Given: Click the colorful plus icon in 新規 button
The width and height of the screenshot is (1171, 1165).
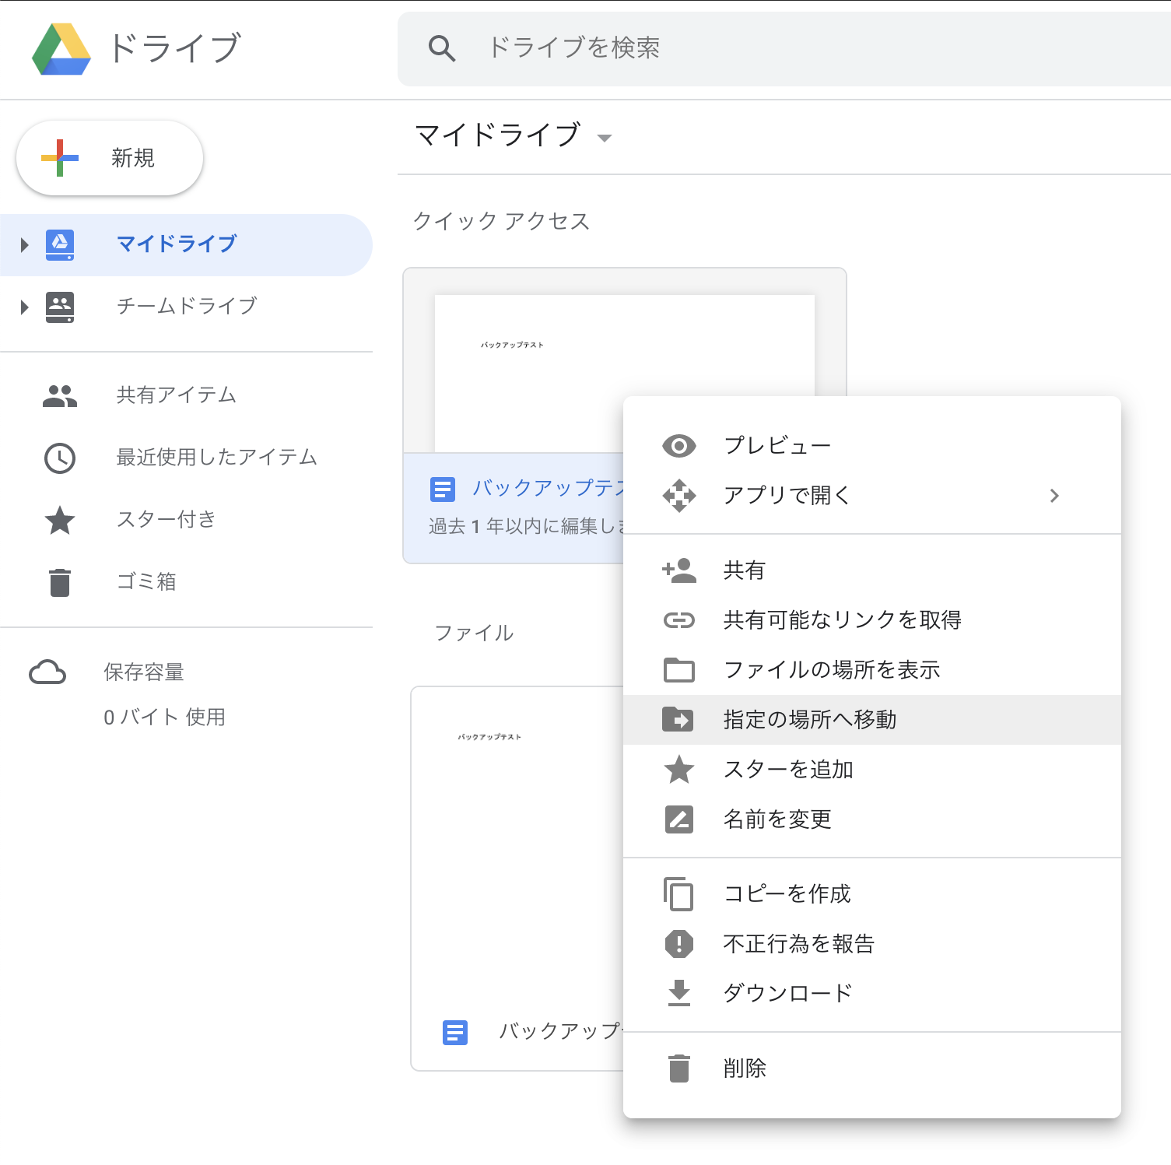Looking at the screenshot, I should click(60, 158).
